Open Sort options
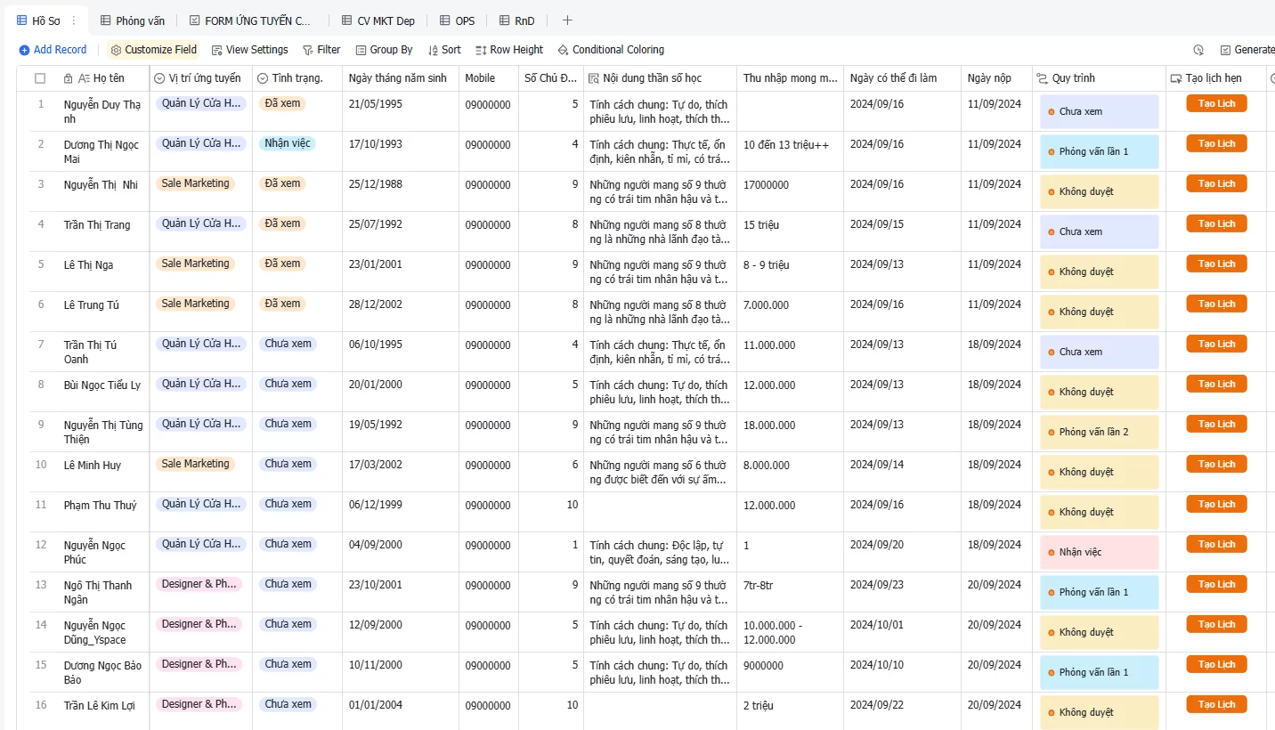The width and height of the screenshot is (1275, 730). click(x=444, y=50)
